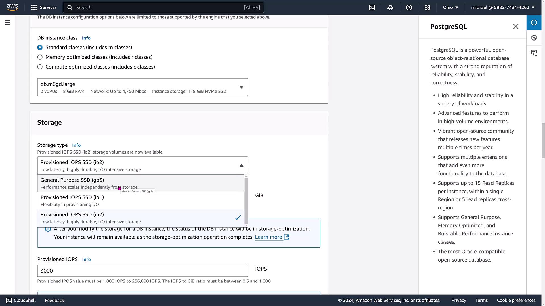Open the hamburger side navigation menu
This screenshot has height=306, width=545.
(8, 23)
